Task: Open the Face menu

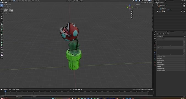Action: (x=35, y=1)
